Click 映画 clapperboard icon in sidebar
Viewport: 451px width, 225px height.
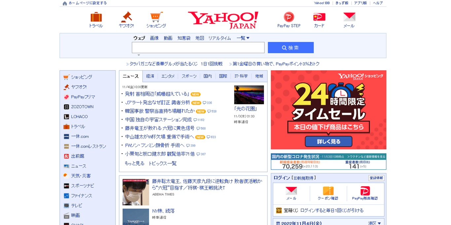(x=66, y=215)
